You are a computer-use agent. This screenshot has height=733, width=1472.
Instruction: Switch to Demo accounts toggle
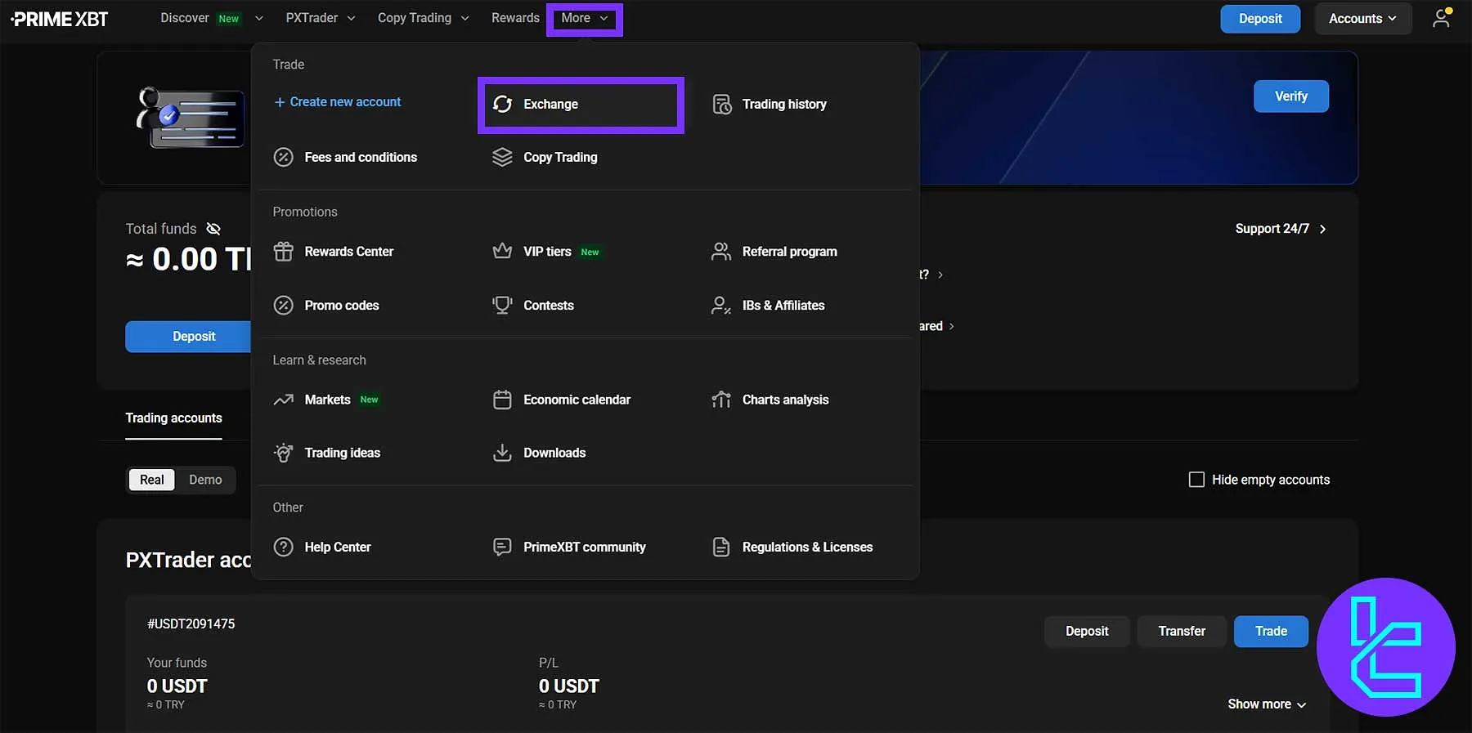pyautogui.click(x=205, y=480)
